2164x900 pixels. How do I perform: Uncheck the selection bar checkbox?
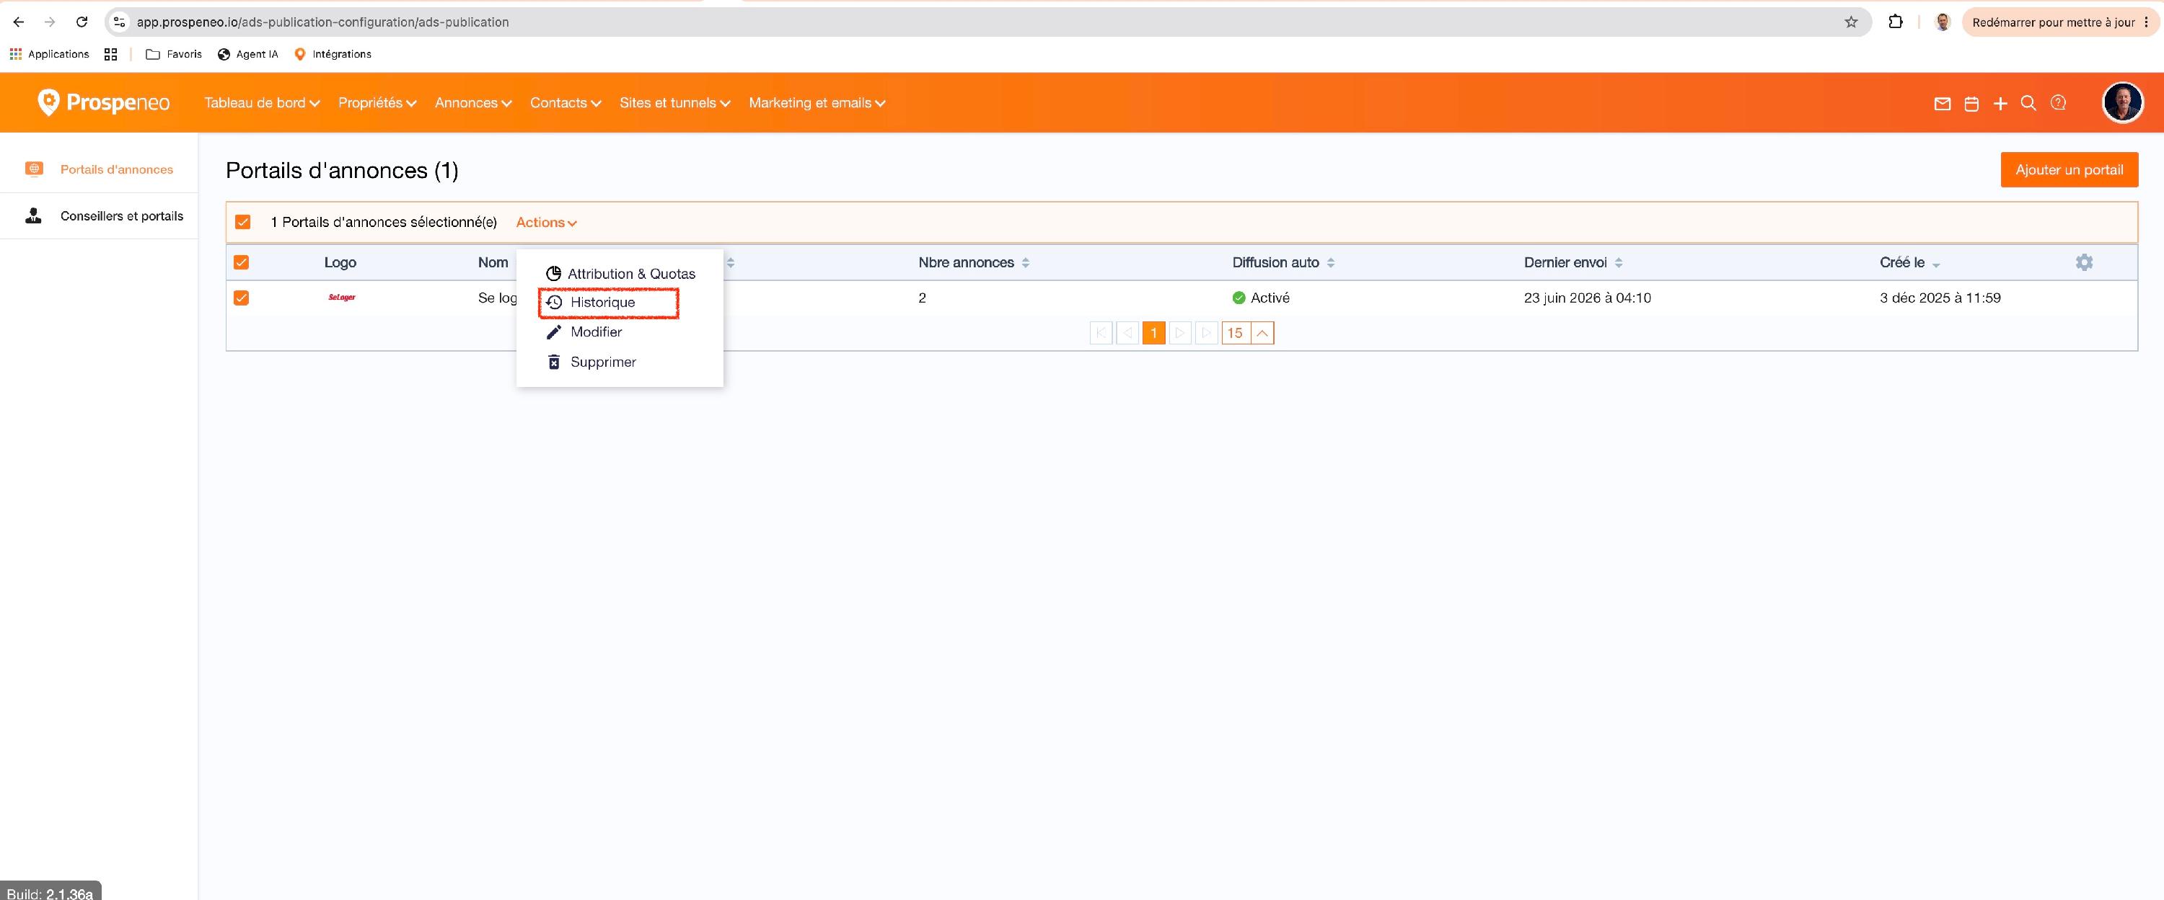[x=243, y=222]
